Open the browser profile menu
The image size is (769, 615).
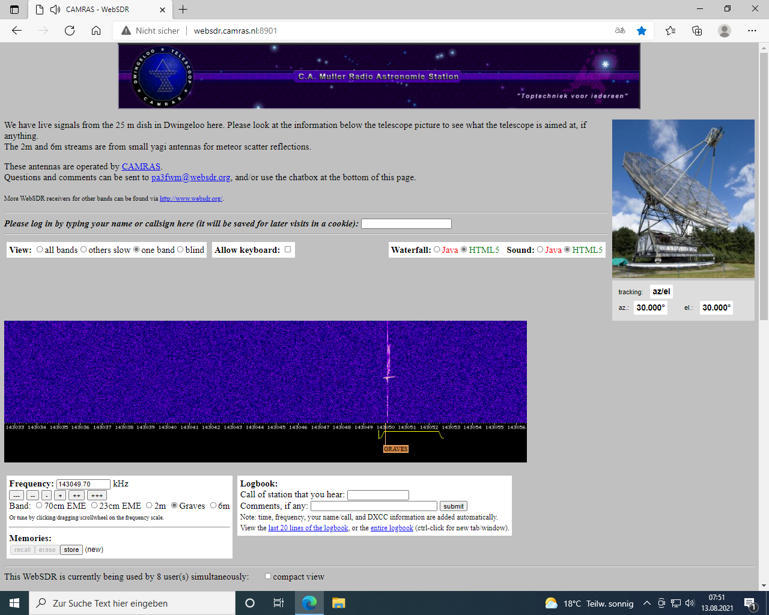coord(725,31)
